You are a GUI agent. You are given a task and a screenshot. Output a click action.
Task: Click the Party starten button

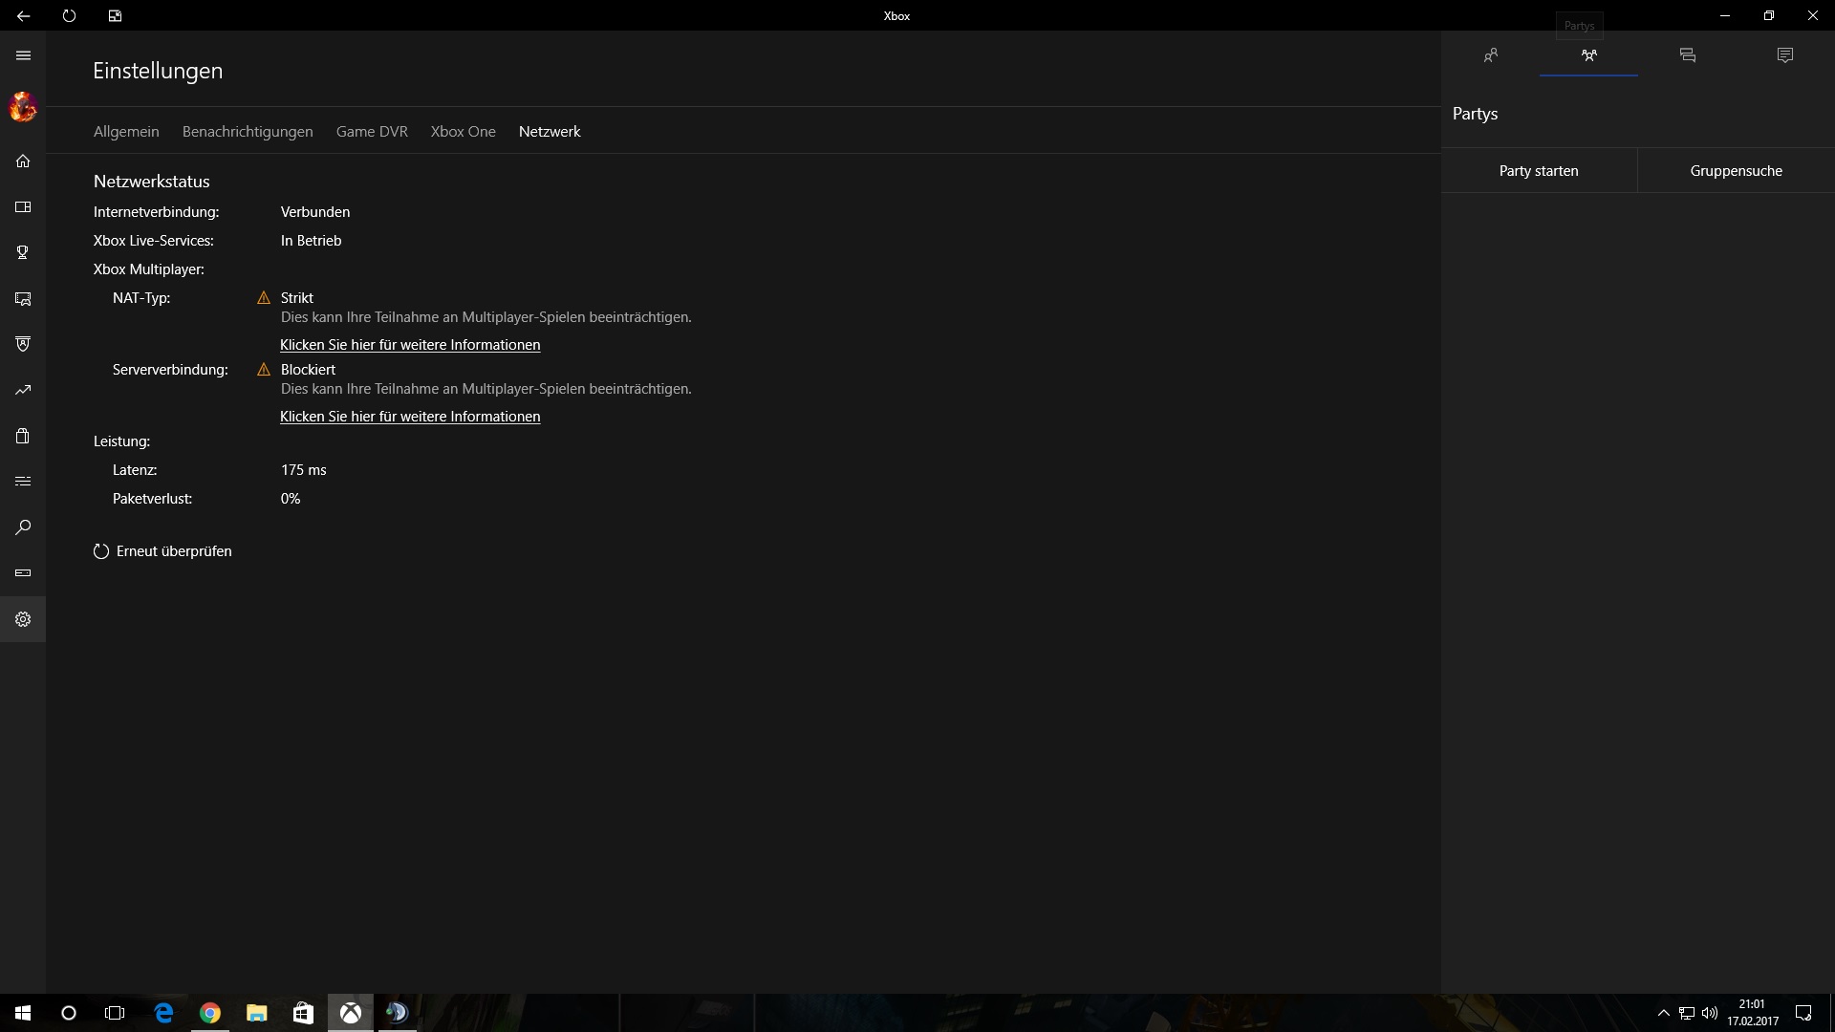pyautogui.click(x=1539, y=171)
